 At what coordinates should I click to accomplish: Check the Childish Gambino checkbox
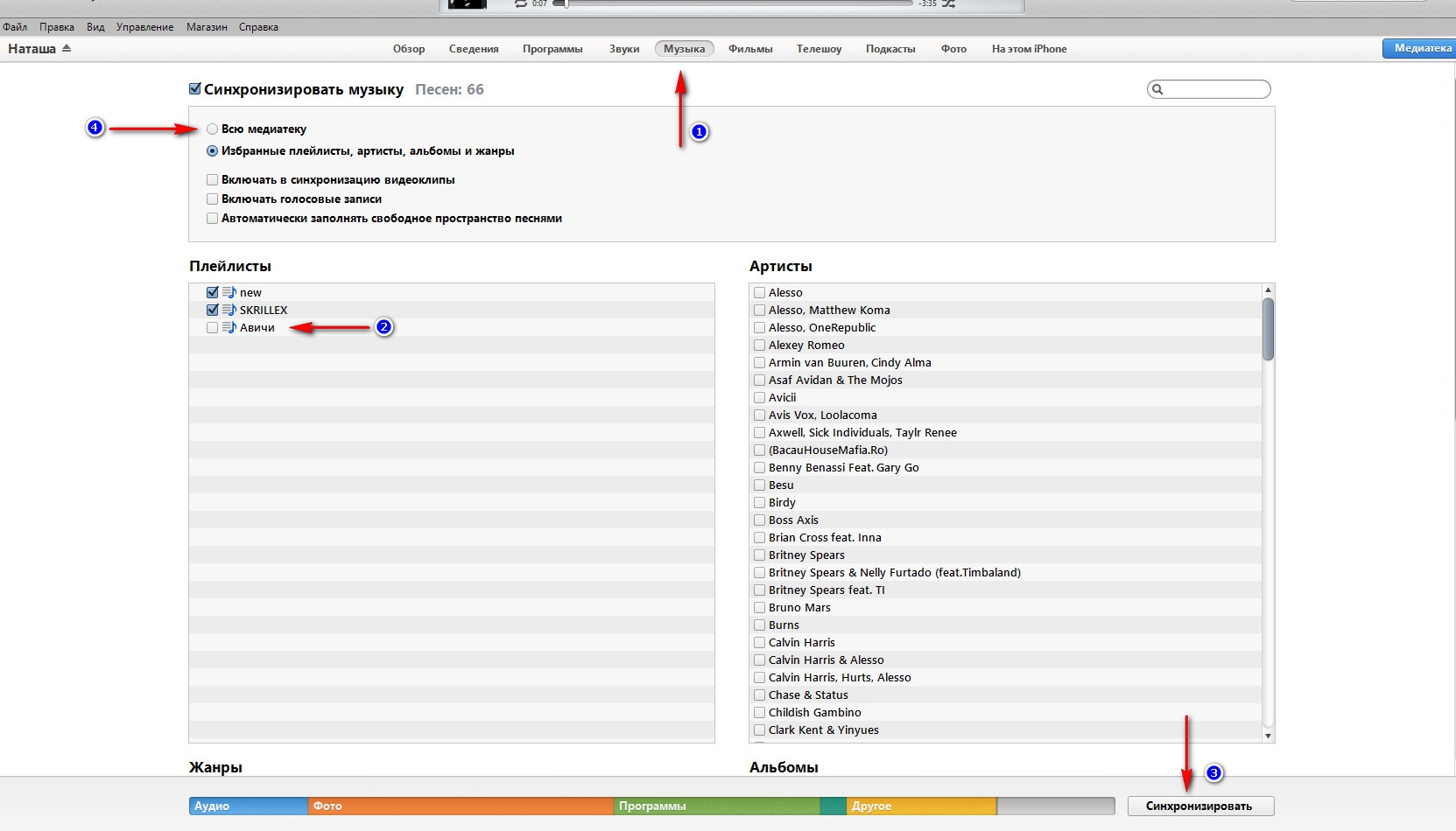pos(759,712)
